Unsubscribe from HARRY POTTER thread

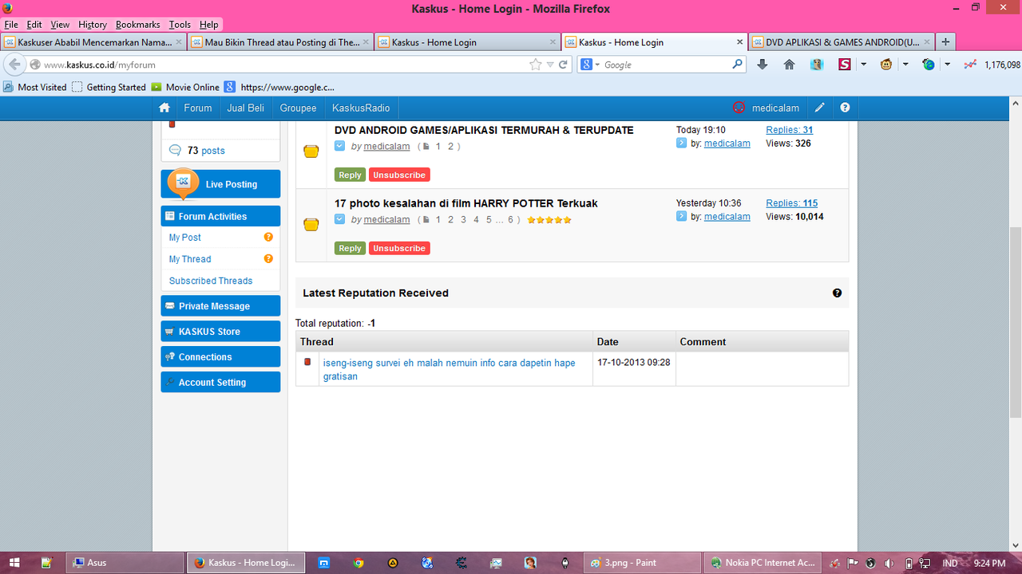[x=399, y=248]
